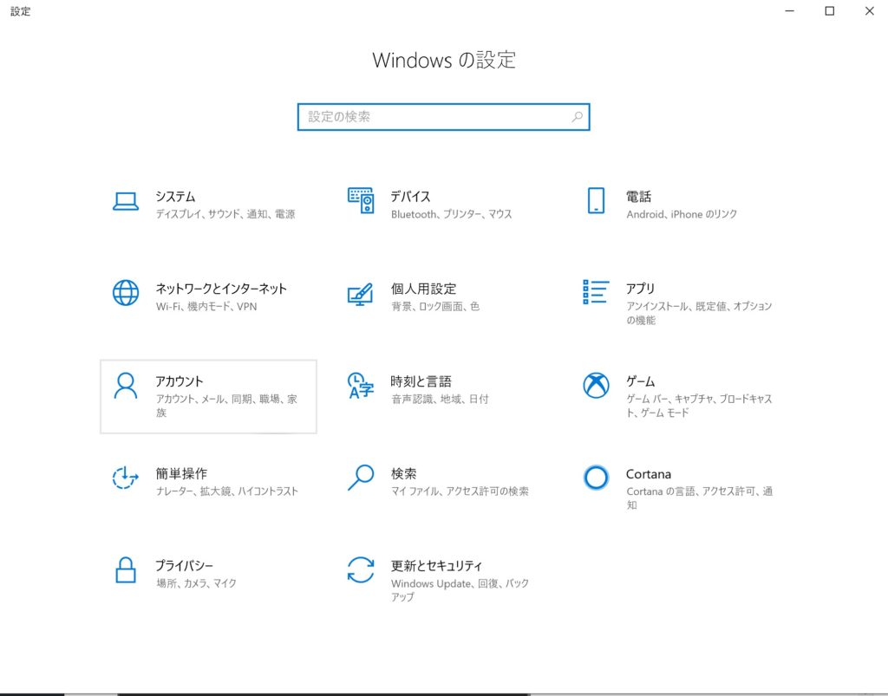The image size is (888, 696).
Task: Close the 設定 window
Action: point(869,10)
